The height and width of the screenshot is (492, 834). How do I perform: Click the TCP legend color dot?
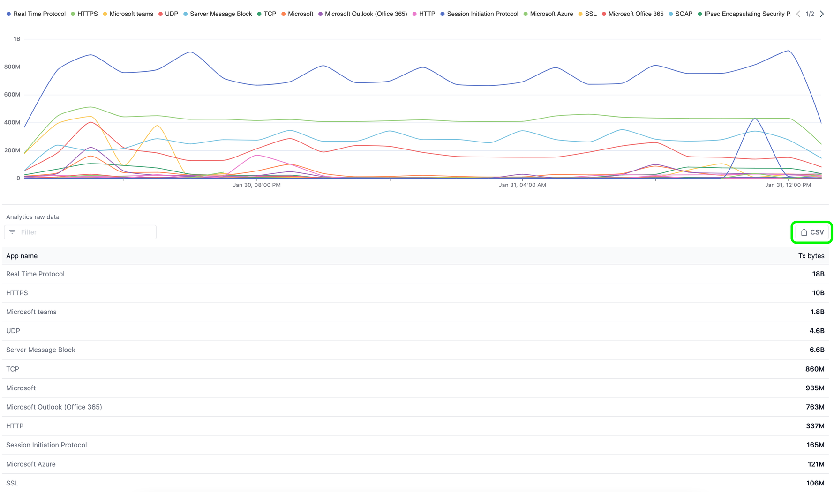259,14
